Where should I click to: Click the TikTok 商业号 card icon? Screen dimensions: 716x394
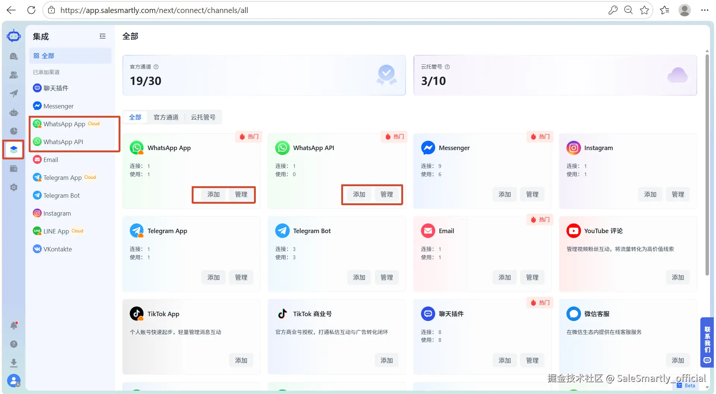coord(282,314)
